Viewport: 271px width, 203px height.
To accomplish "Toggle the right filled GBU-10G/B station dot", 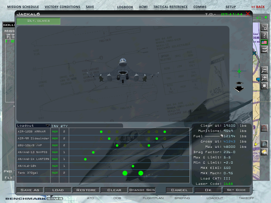I will (149, 146).
